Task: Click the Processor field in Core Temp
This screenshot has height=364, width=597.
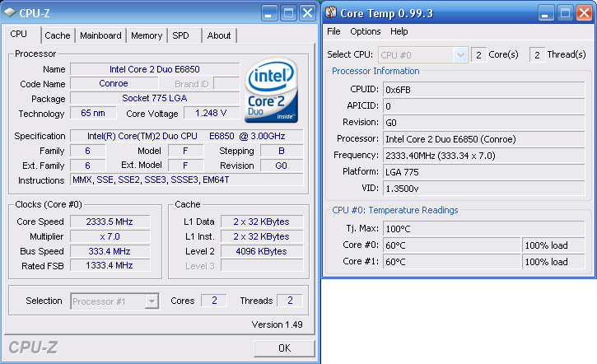Action: click(483, 139)
